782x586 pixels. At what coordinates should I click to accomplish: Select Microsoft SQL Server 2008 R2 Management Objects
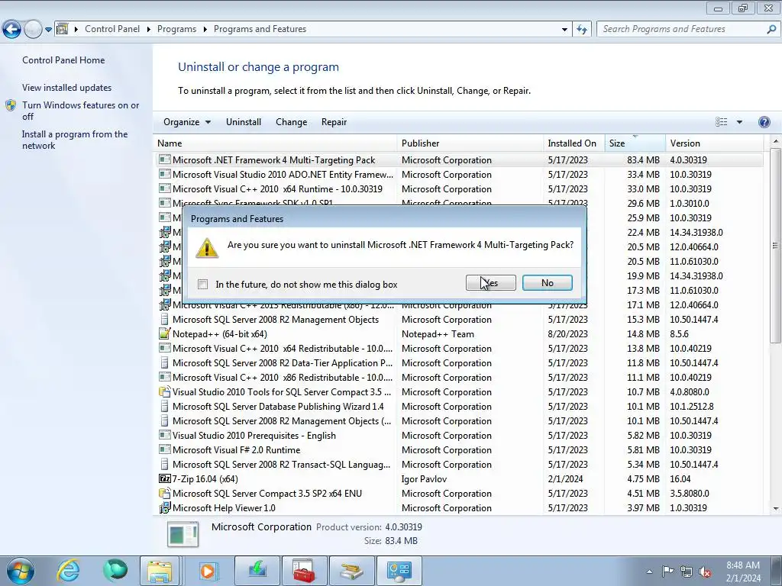tap(458, 320)
